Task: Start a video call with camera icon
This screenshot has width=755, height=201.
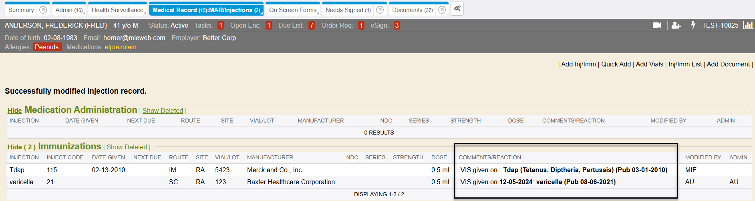Action: (x=657, y=25)
